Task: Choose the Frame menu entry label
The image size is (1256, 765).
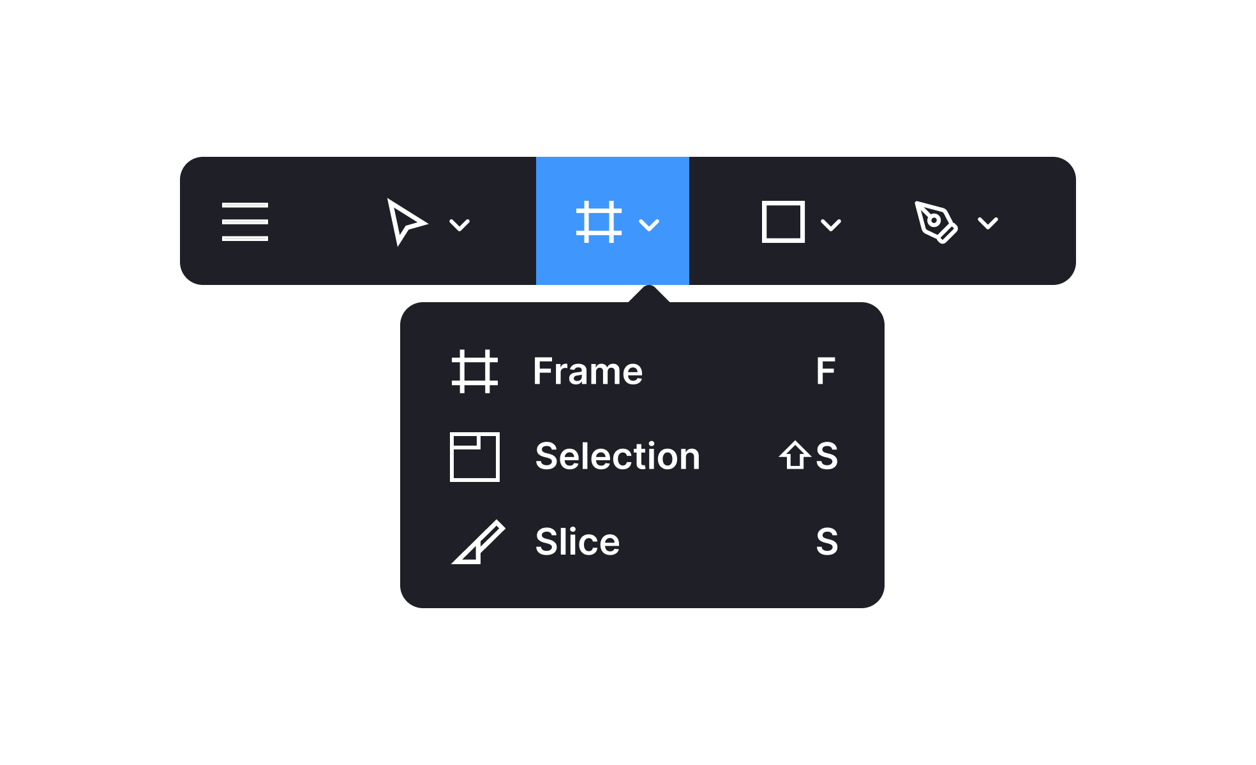Action: [x=588, y=371]
